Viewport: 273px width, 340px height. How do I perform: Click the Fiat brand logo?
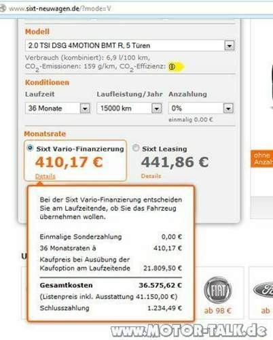tap(218, 290)
